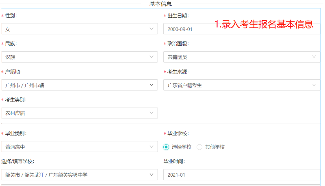Image resolution: width=325 pixels, height=186 pixels.
Task: Expand the 民族 dropdown showing 汉族
Action: (x=80, y=57)
